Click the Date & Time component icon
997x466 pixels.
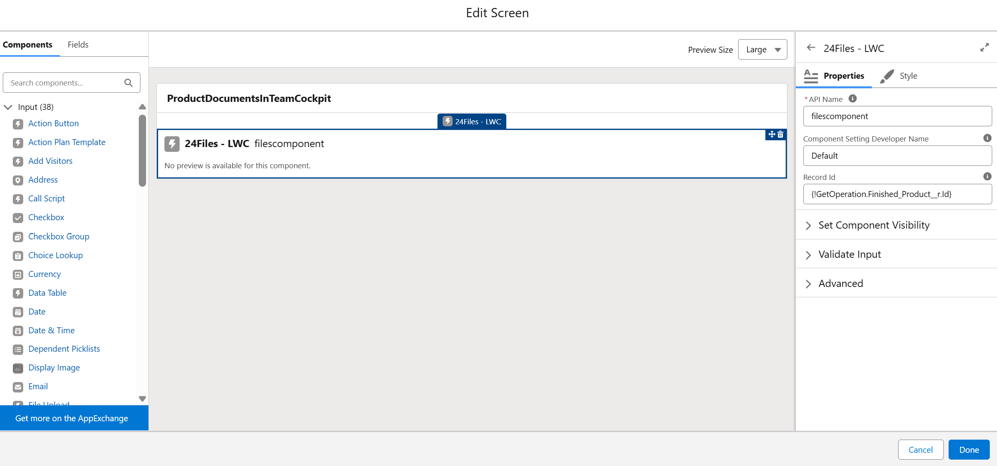pyautogui.click(x=18, y=331)
